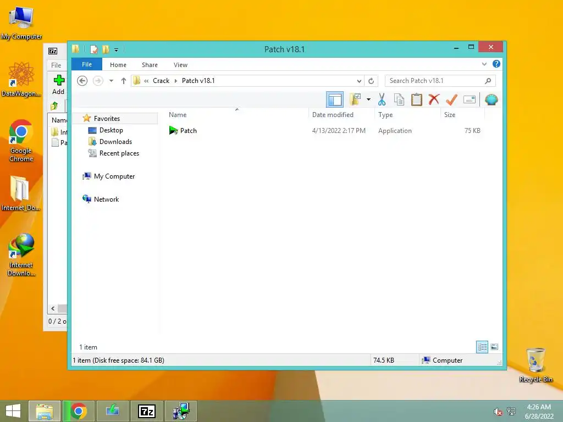Open Downloads in the navigation pane

[x=115, y=141]
